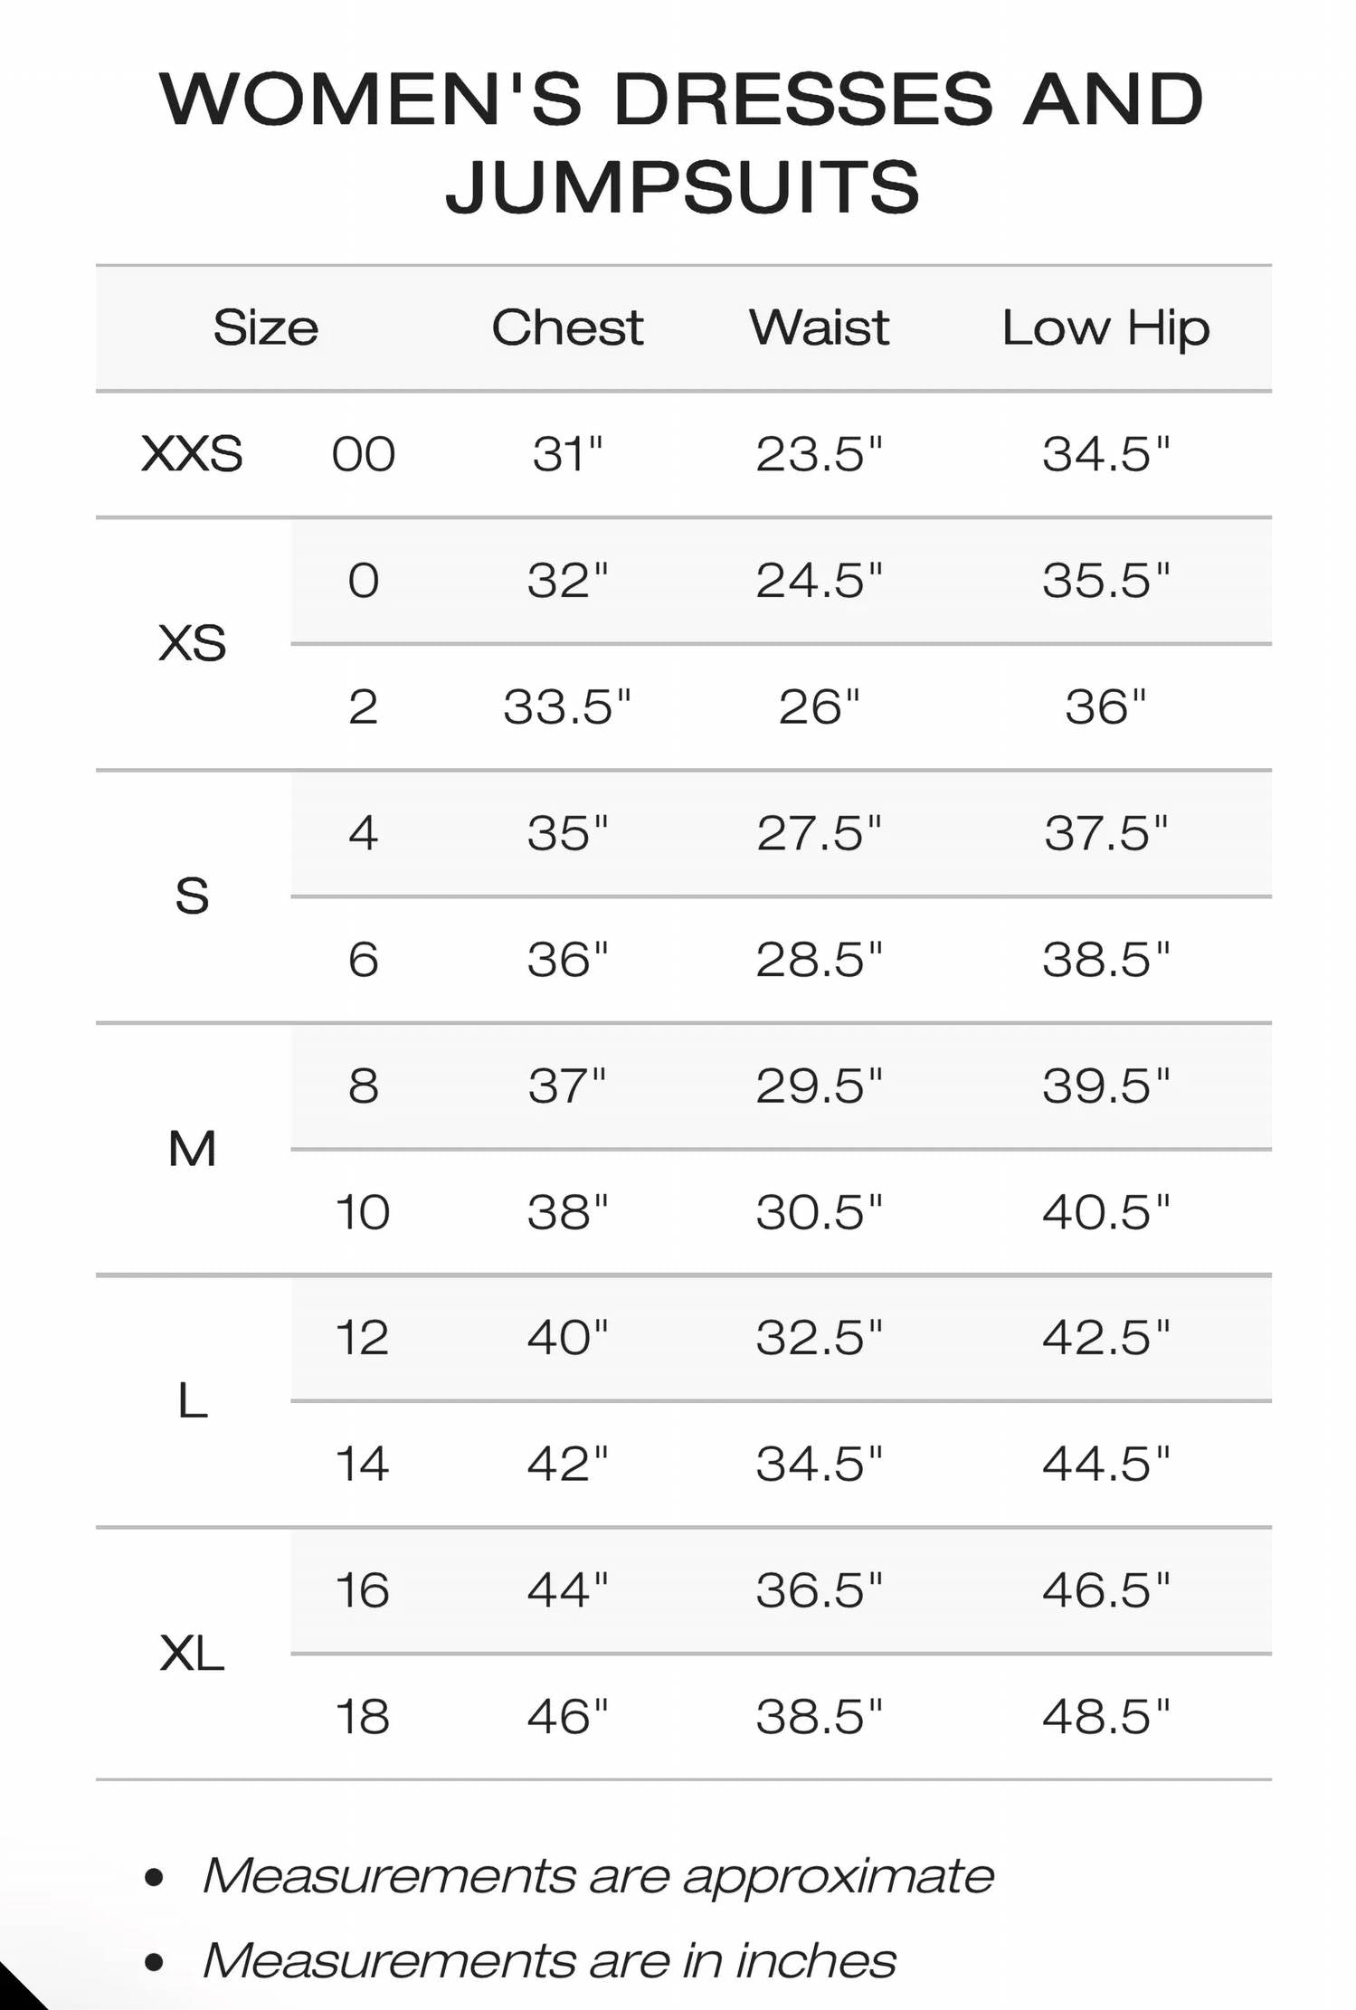Image resolution: width=1356 pixels, height=2010 pixels.
Task: Click the Women's Dresses and Jumpsuits title
Action: click(x=681, y=142)
